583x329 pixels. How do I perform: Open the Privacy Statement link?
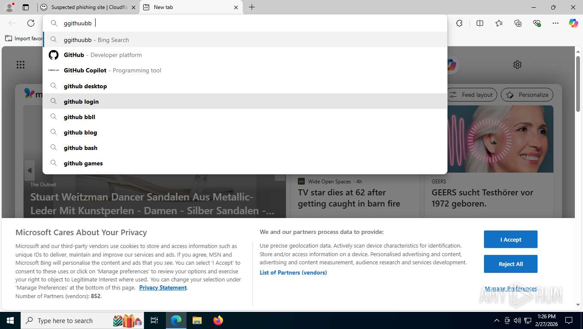tap(163, 287)
